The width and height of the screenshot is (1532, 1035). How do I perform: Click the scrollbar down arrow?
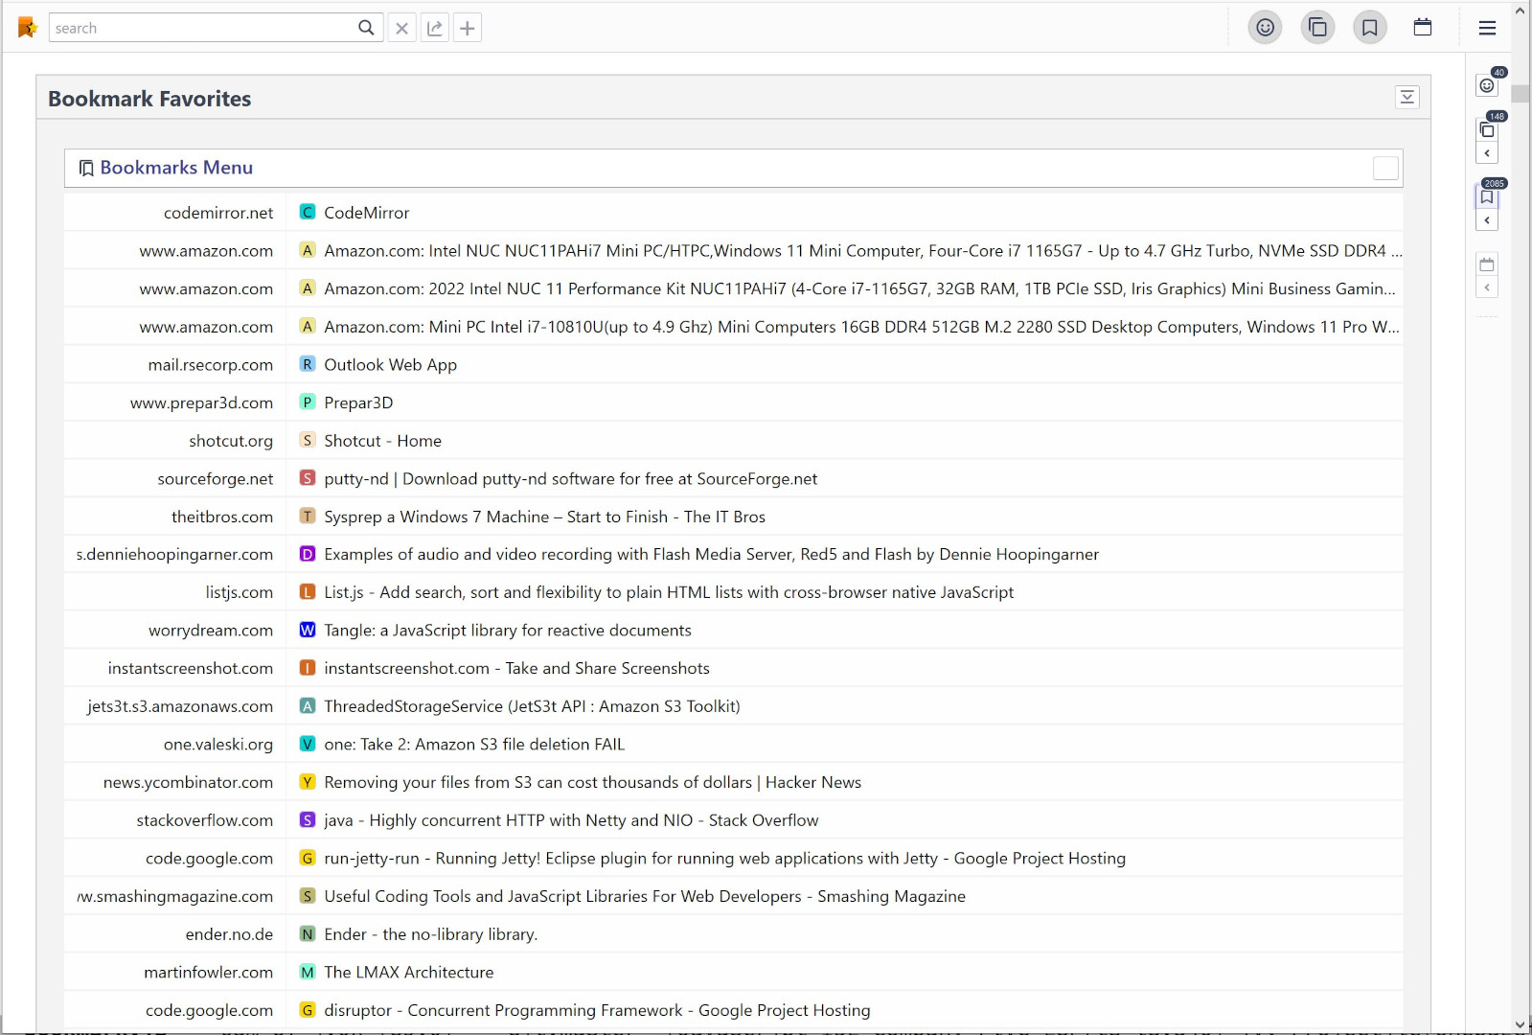(1521, 1024)
